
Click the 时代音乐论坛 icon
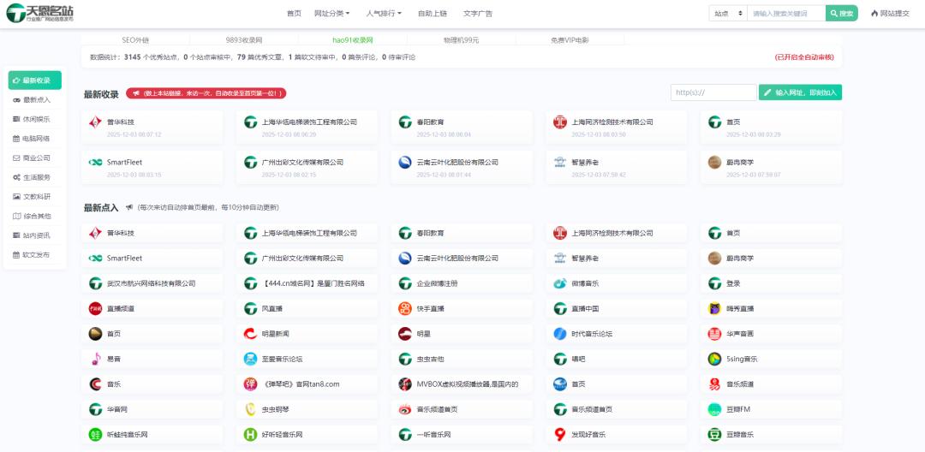click(560, 334)
